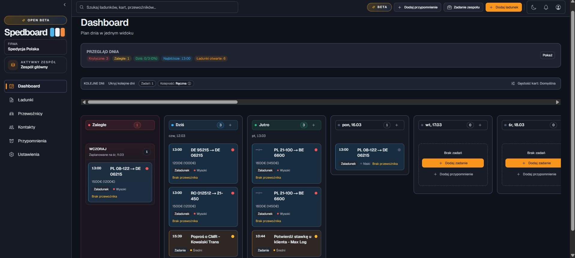
Task: Click Brak przewoźnika on RO 012512 card
Action: [185, 221]
